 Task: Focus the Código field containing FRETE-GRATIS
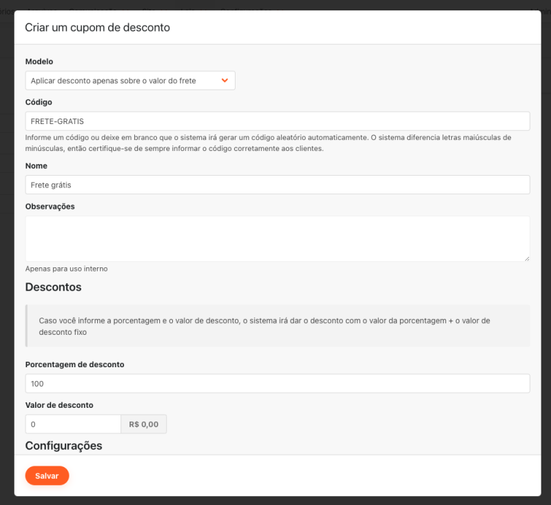pos(277,121)
